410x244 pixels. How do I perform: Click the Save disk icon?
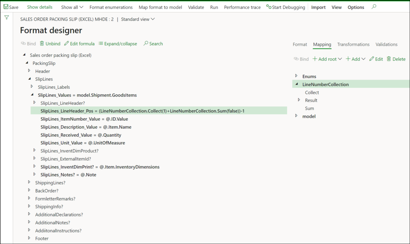click(6, 7)
